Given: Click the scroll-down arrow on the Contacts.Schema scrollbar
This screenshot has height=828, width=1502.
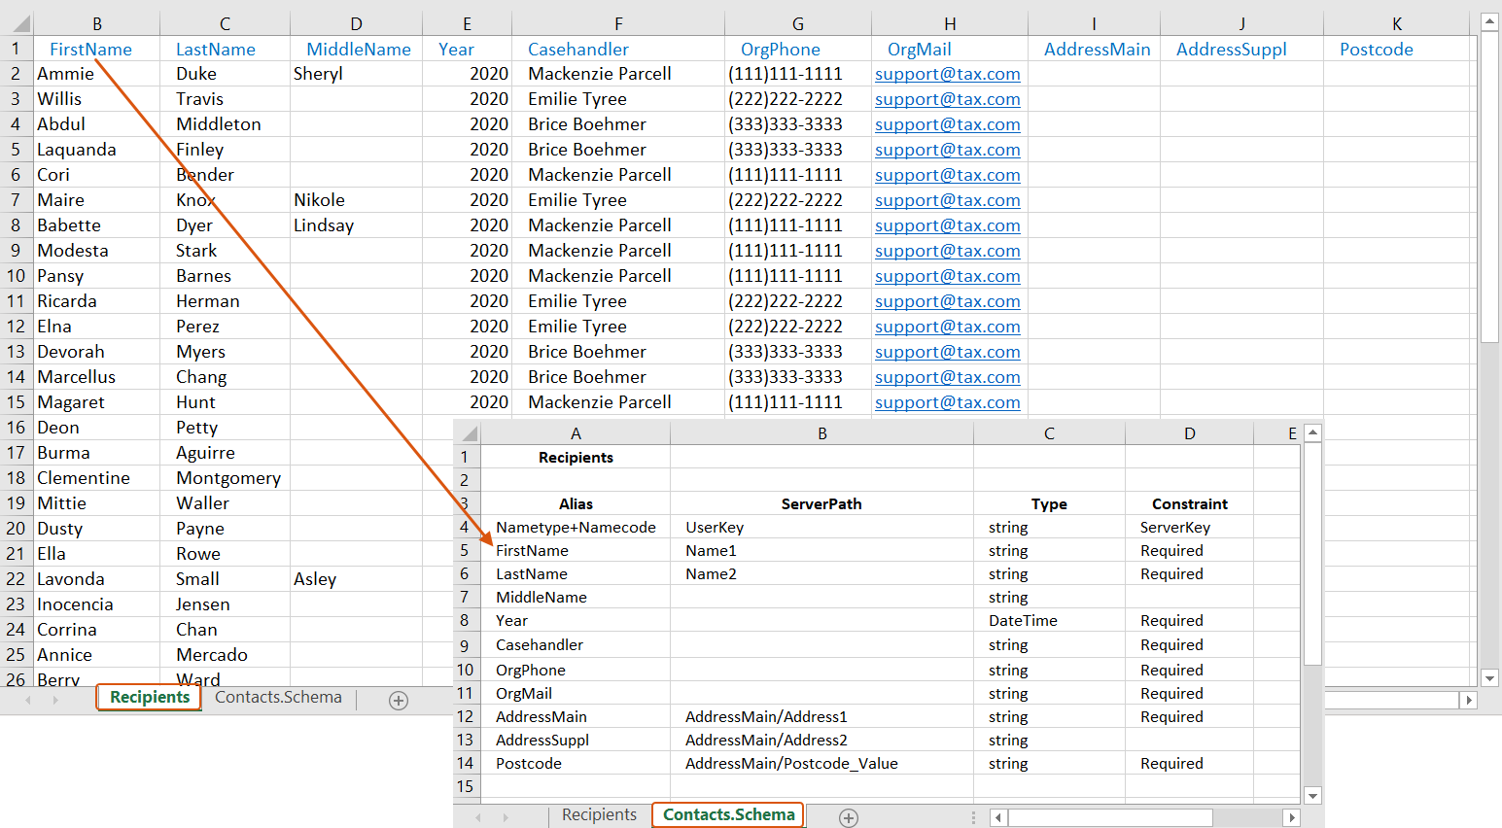Looking at the screenshot, I should (1312, 795).
